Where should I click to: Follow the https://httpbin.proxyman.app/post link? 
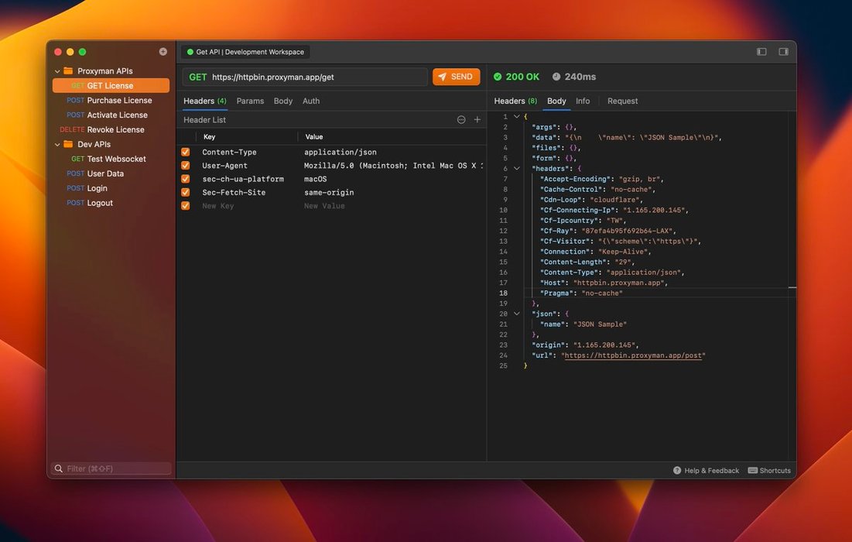point(633,355)
